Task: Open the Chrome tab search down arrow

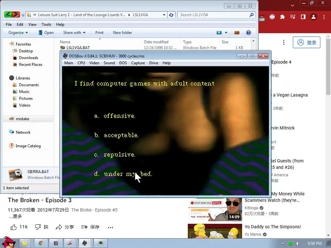Action: 292,5
